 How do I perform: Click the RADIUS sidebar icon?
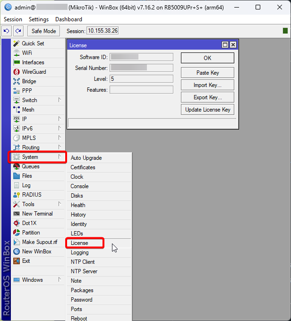[17, 195]
